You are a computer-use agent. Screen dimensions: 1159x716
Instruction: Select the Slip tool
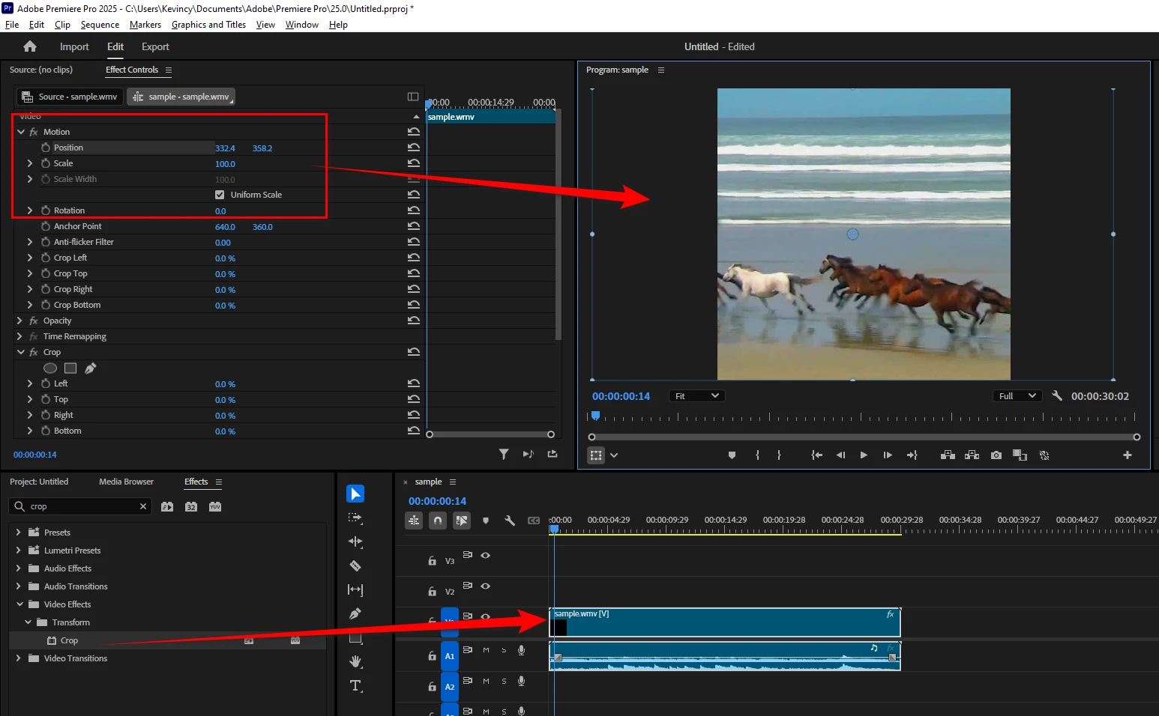pyautogui.click(x=355, y=589)
